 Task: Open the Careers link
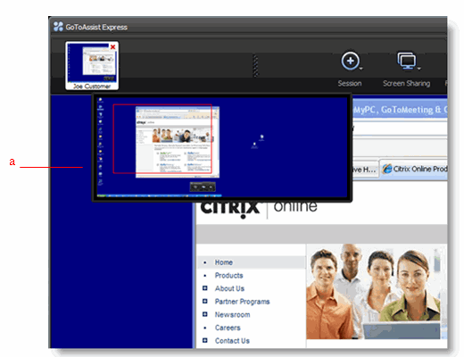pyautogui.click(x=228, y=328)
